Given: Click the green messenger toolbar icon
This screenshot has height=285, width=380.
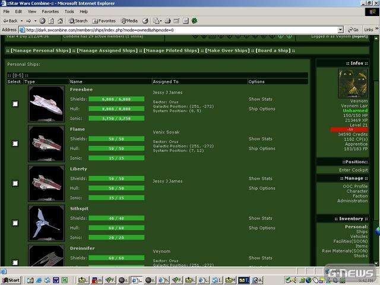Looking at the screenshot, I should click(194, 21).
